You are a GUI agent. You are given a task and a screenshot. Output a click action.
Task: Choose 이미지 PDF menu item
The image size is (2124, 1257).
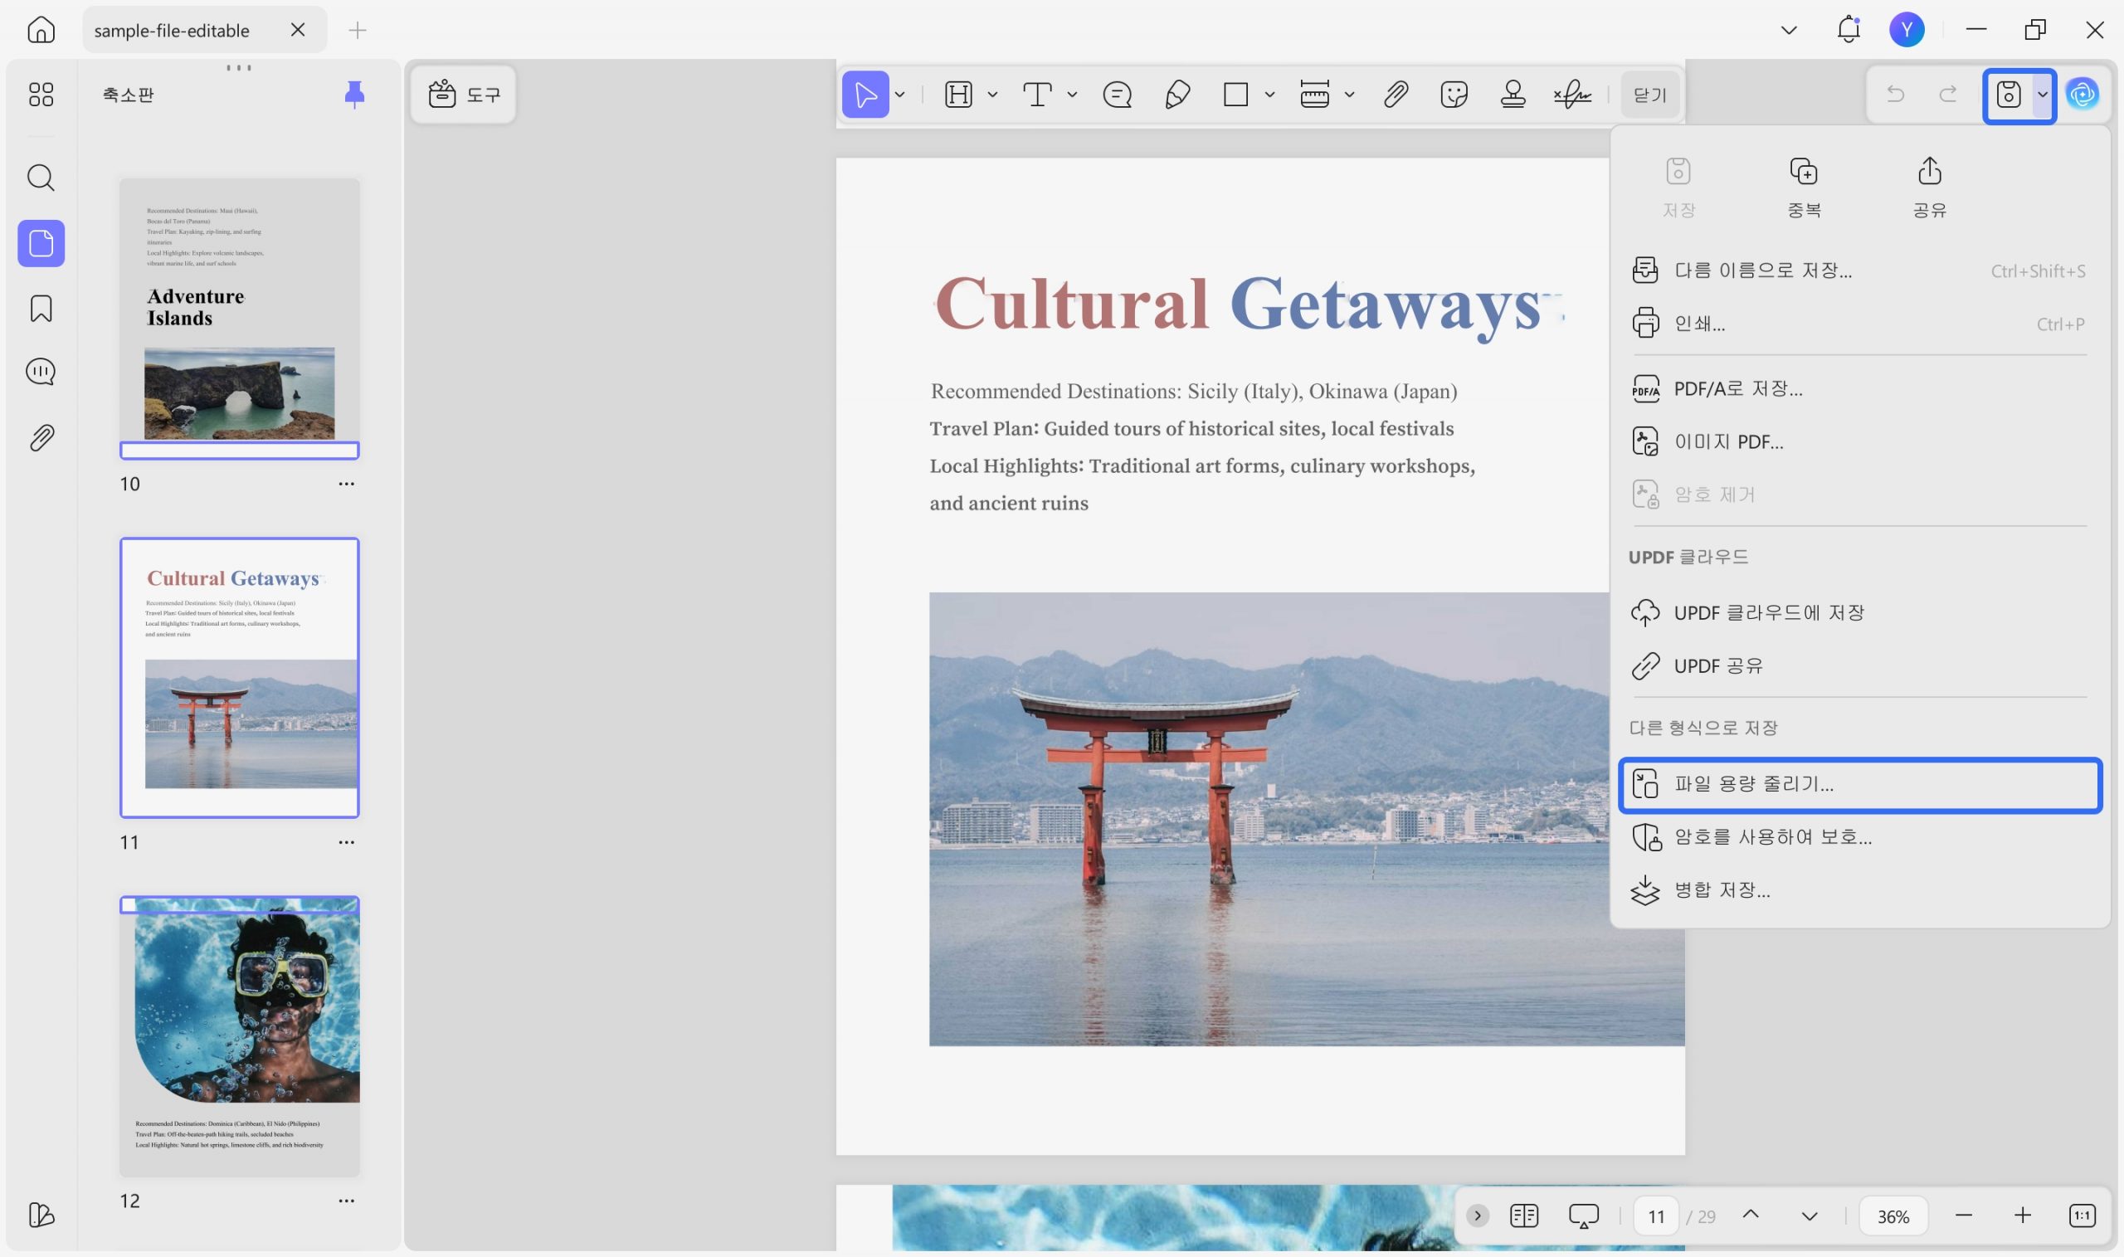(x=1859, y=442)
